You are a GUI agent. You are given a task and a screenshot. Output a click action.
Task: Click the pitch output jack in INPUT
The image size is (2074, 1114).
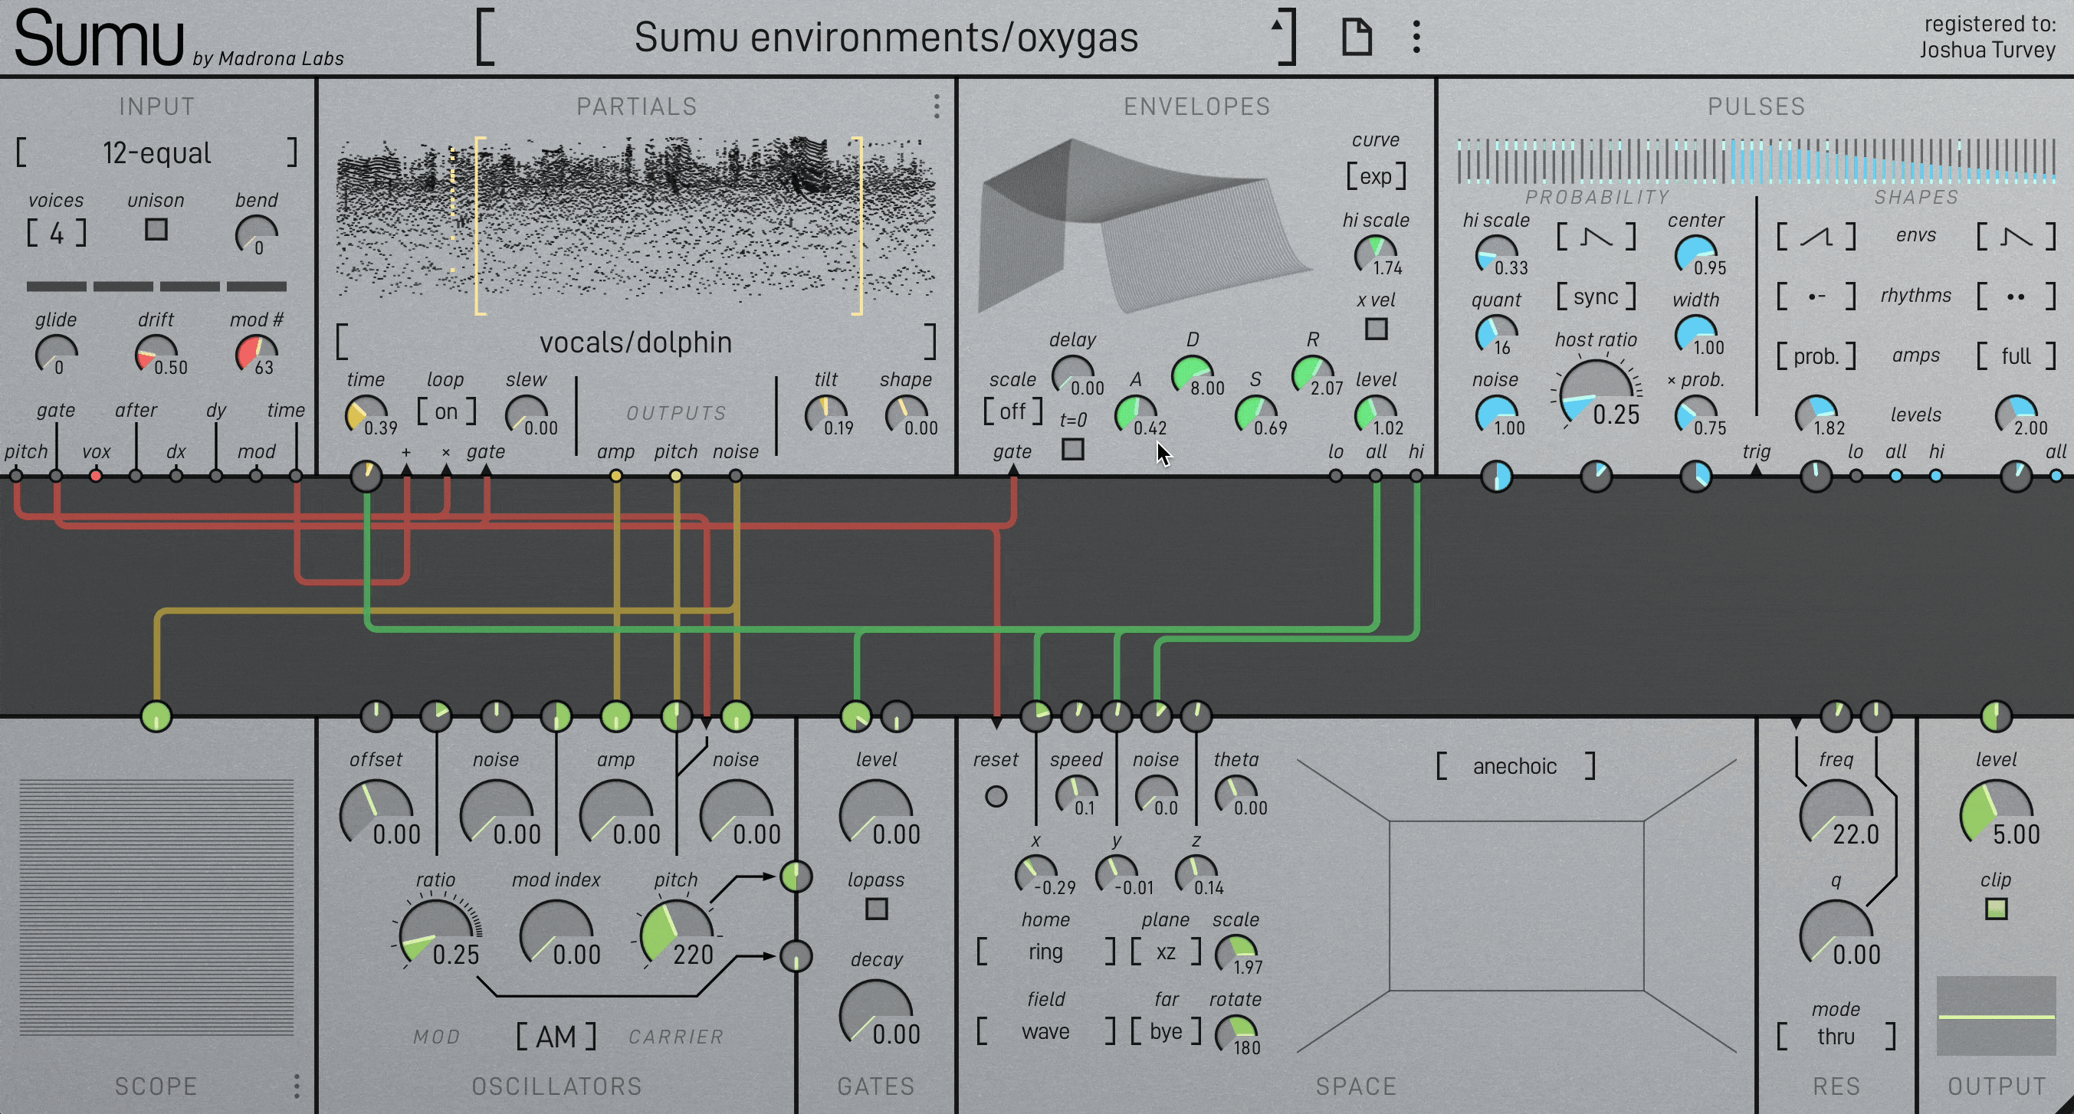click(x=16, y=476)
